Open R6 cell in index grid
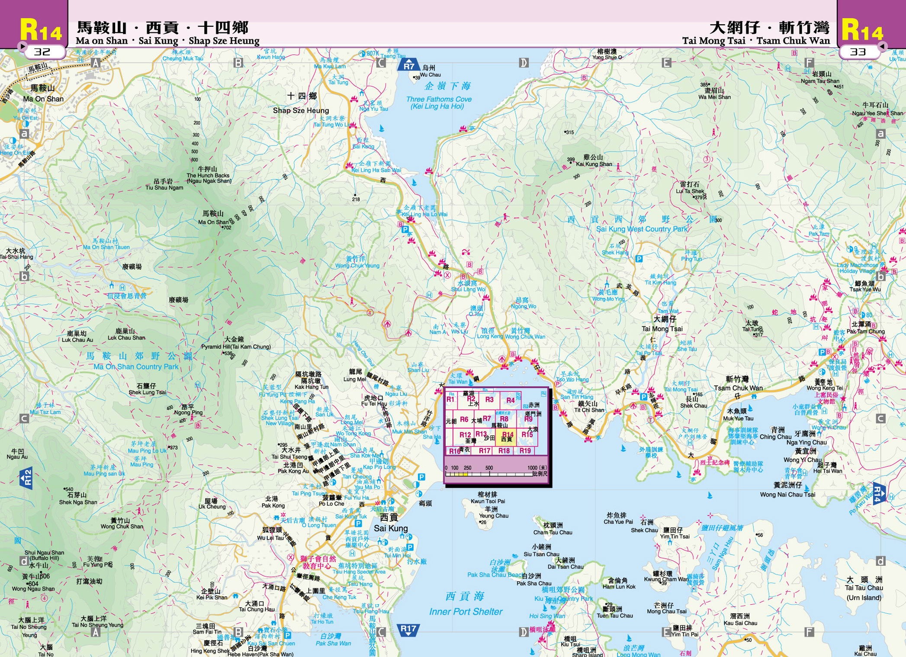 [x=464, y=419]
